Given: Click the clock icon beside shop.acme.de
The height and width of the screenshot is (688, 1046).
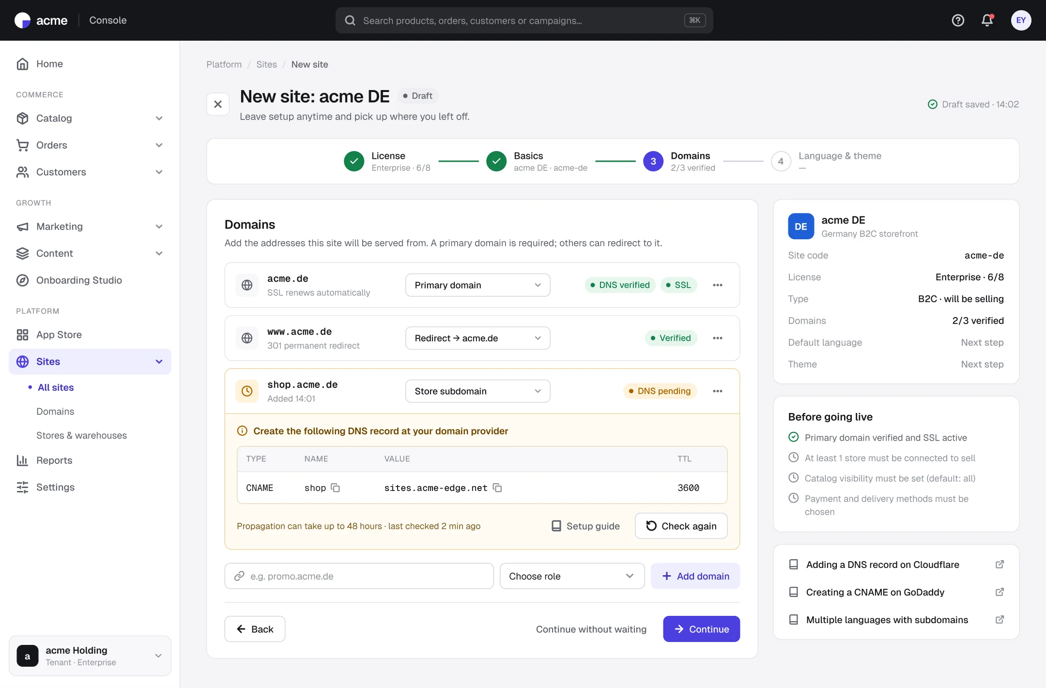Looking at the screenshot, I should 247,391.
